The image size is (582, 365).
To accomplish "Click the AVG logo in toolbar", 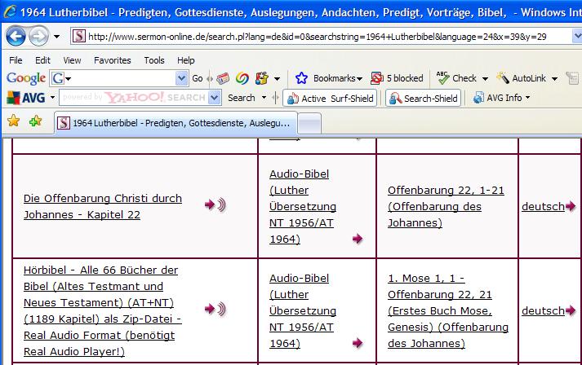I will point(26,98).
